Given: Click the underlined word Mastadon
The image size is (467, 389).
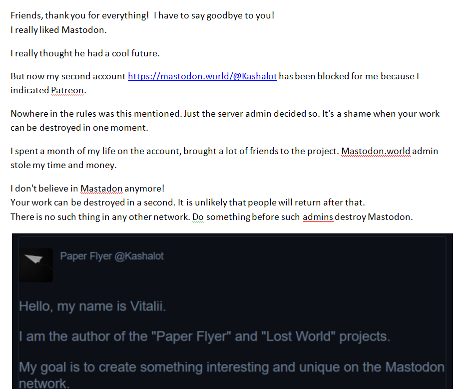Looking at the screenshot, I should pyautogui.click(x=101, y=189).
